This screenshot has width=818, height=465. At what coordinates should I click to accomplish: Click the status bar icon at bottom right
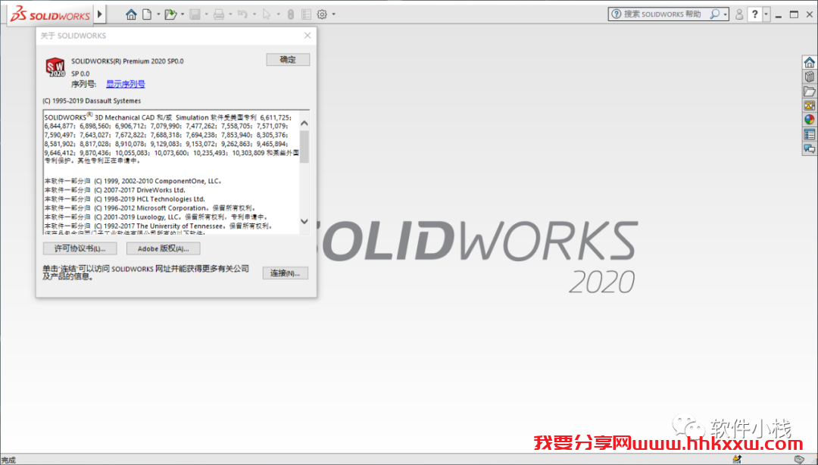point(737,459)
